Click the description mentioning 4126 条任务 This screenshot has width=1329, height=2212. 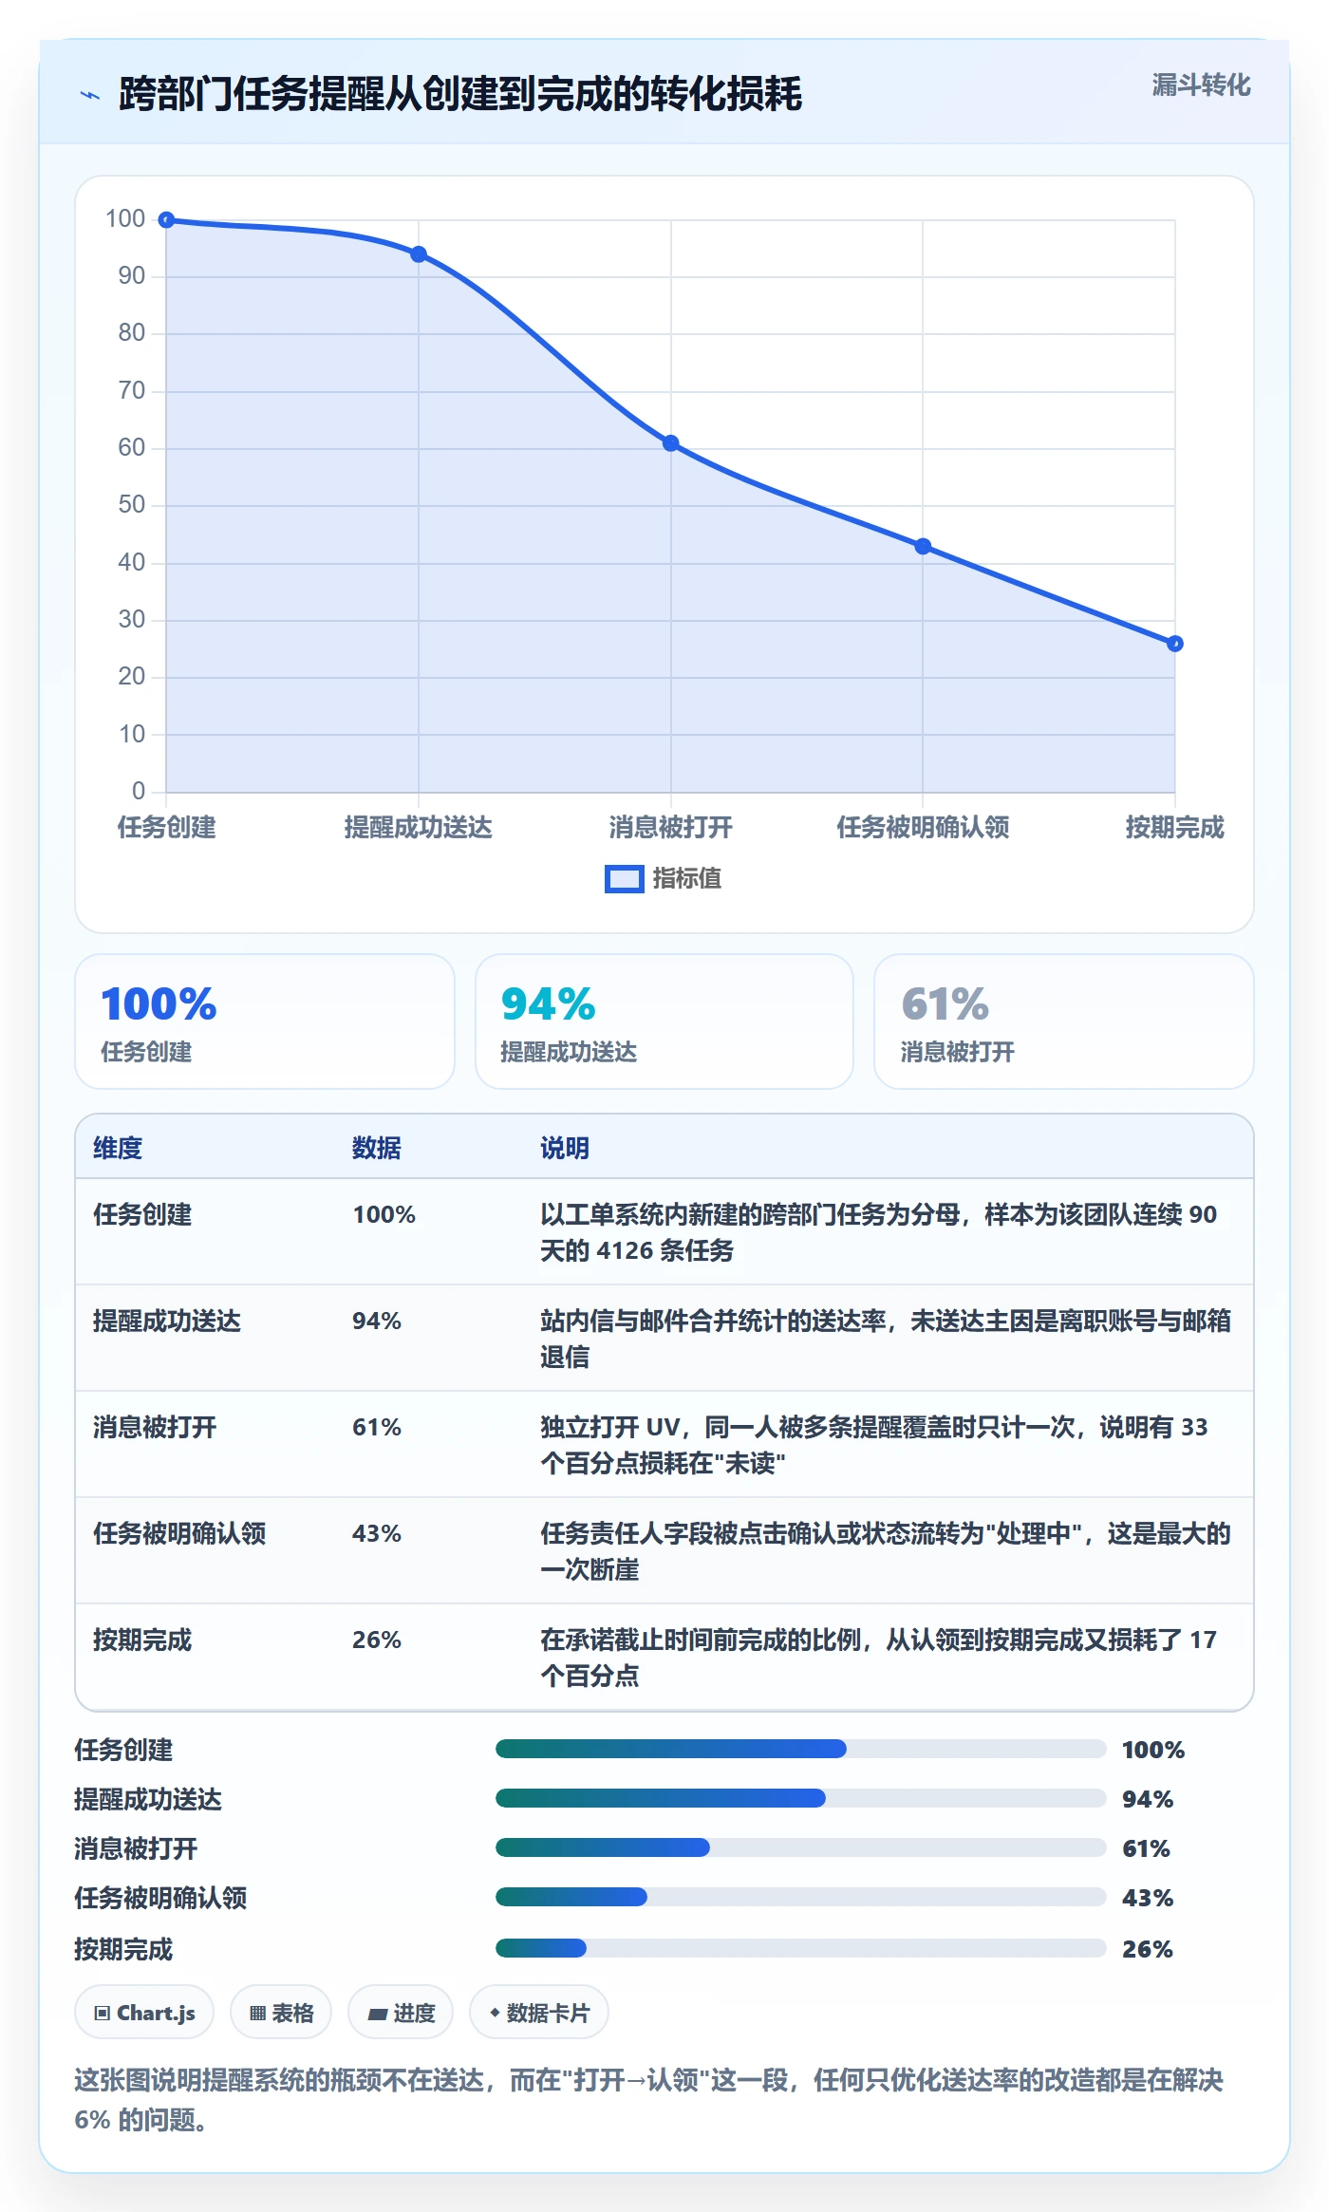click(x=879, y=1232)
